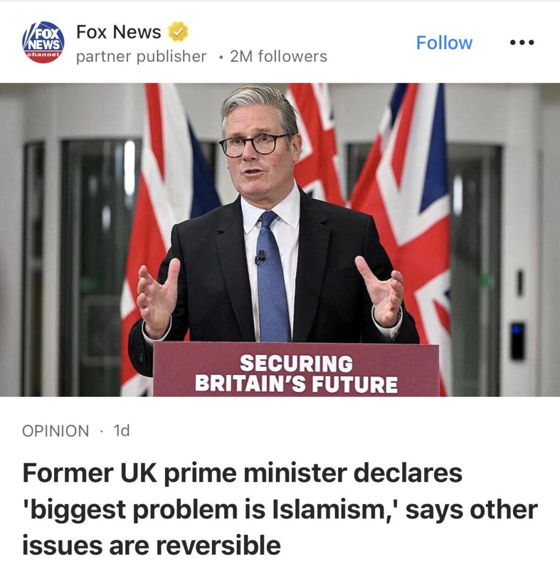Click the OPINION category label
The image size is (560, 565).
coord(56,430)
